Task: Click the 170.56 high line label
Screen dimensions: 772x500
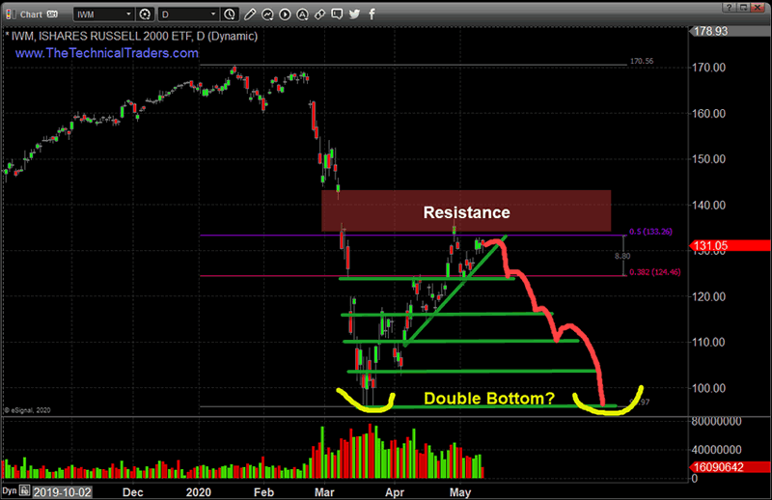Action: click(642, 61)
